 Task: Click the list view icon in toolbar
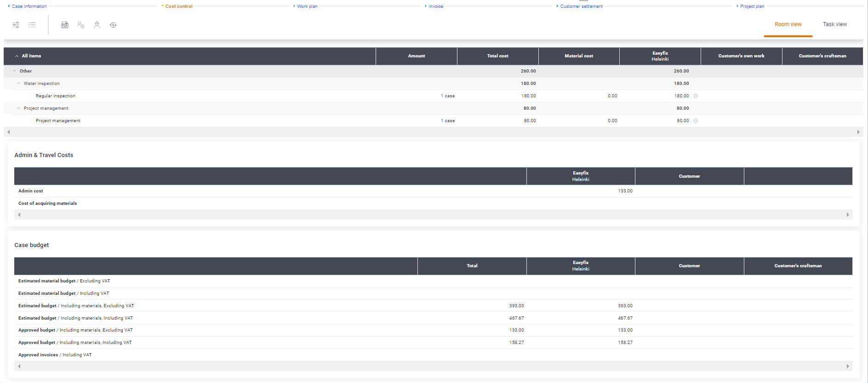coord(32,25)
